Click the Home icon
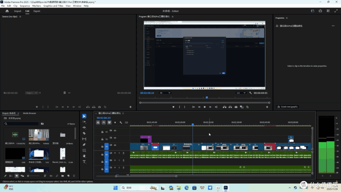The height and width of the screenshot is (192, 341). (7, 11)
